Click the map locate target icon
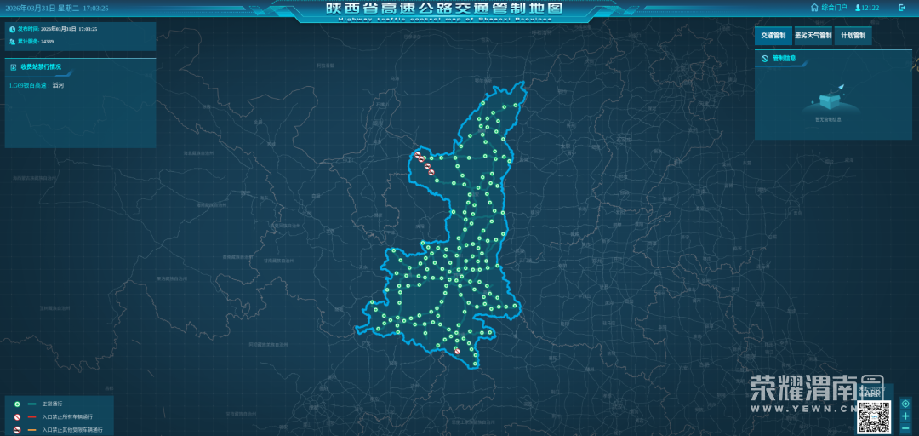The width and height of the screenshot is (919, 436). tap(905, 404)
